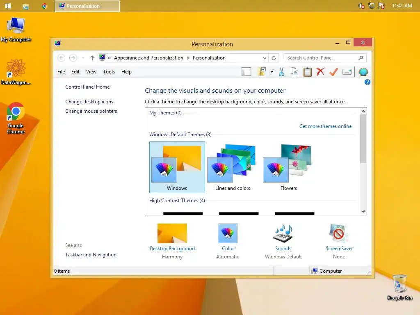Click the Computer status bar entry
Image resolution: width=420 pixels, height=315 pixels.
tap(327, 271)
